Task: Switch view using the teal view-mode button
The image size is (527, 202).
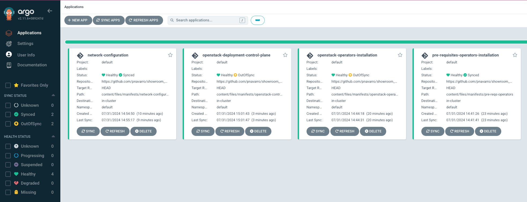Action: (257, 20)
